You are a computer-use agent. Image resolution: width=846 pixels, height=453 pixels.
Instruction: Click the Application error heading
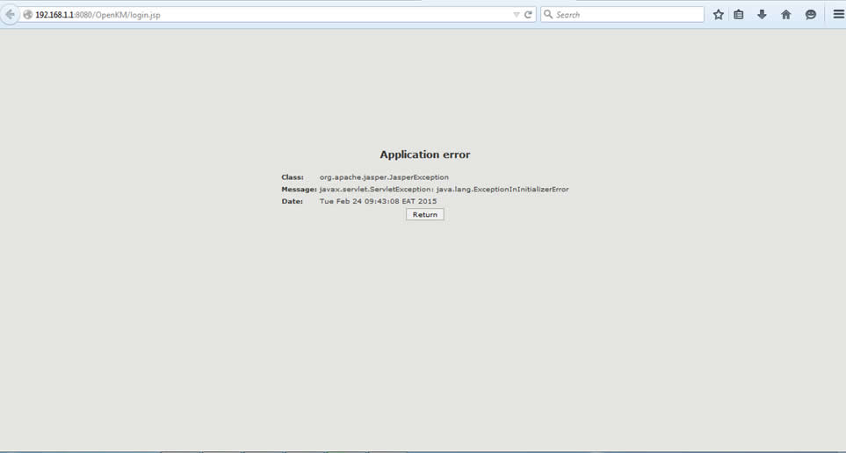[424, 155]
